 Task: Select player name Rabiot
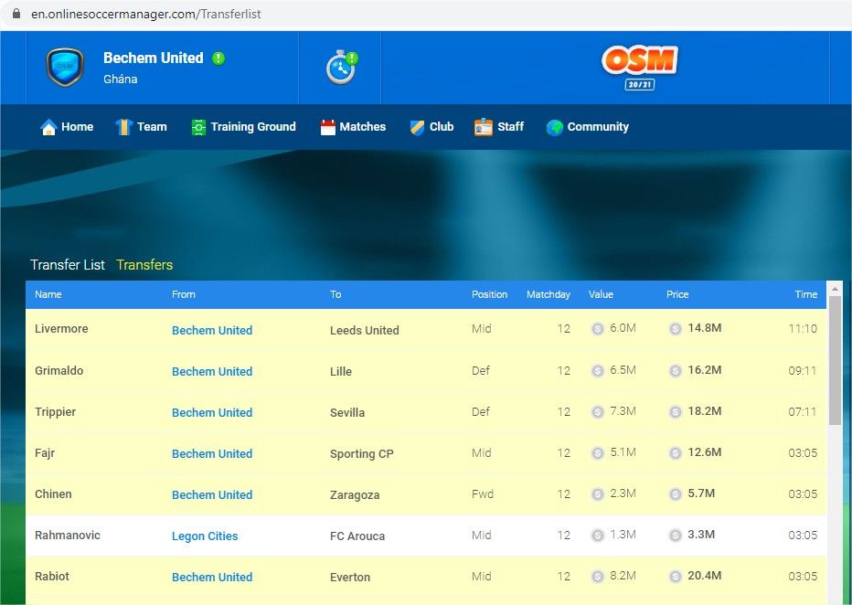(52, 577)
